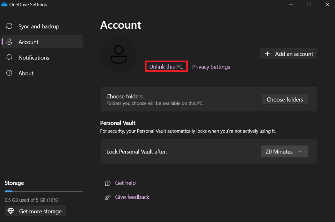Click the sync arrows icon in sidebar
Image resolution: width=335 pixels, height=222 pixels.
pyautogui.click(x=9, y=26)
